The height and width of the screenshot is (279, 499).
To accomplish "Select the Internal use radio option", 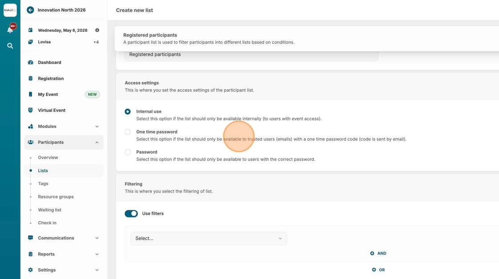I will tap(128, 111).
